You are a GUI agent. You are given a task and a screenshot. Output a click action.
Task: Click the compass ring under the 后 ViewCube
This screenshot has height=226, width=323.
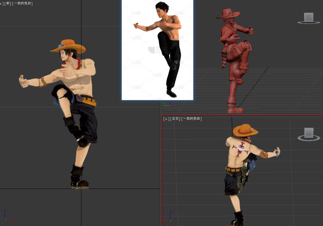[309, 138]
